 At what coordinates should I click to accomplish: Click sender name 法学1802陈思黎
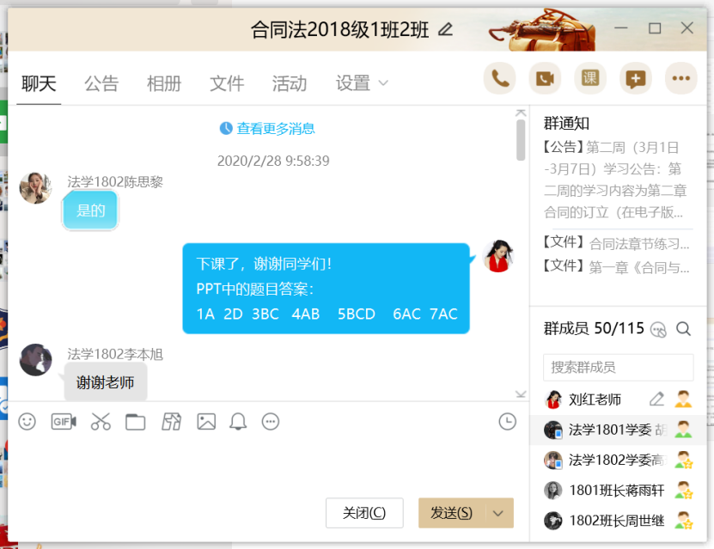(x=115, y=182)
